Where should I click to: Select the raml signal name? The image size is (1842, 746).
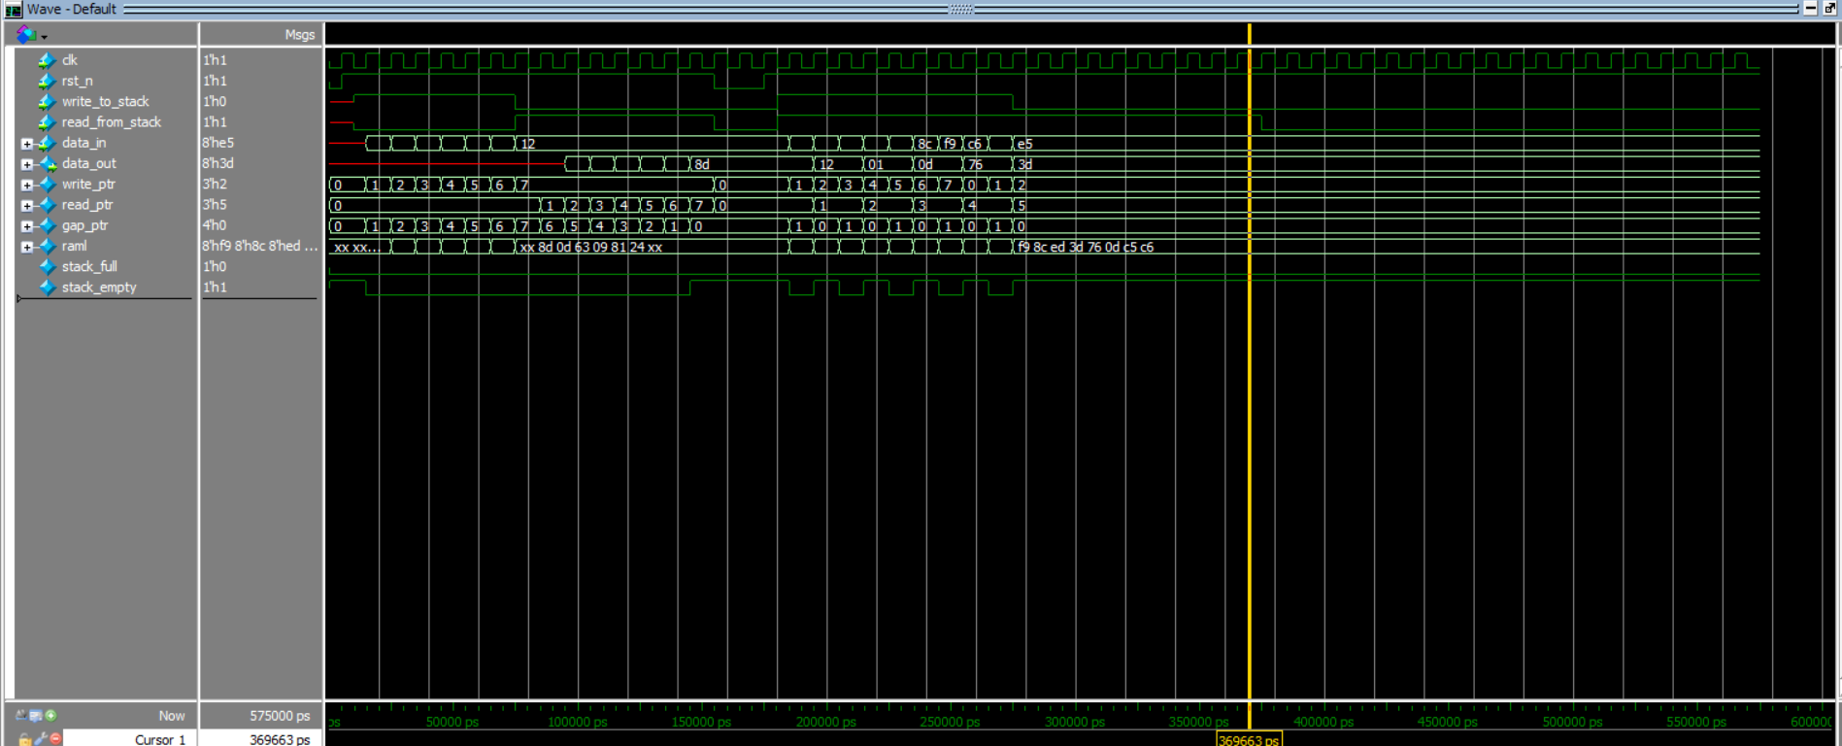point(74,247)
